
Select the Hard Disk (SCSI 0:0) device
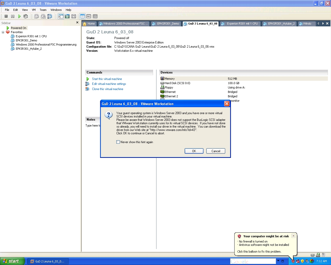pyautogui.click(x=244, y=83)
